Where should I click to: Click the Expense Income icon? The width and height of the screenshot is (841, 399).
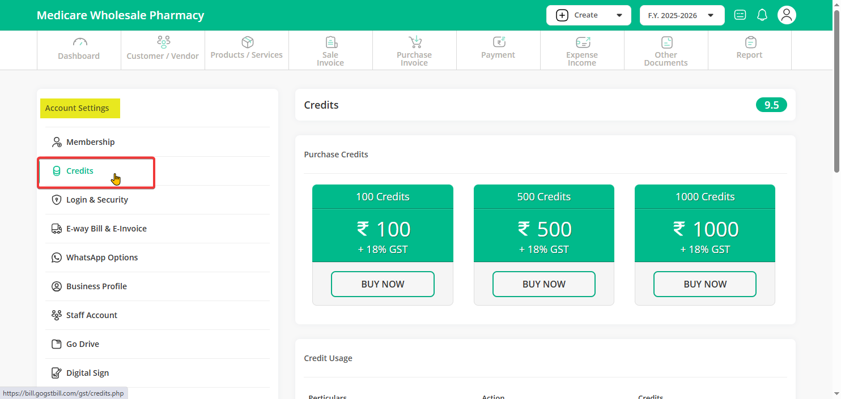tap(583, 42)
